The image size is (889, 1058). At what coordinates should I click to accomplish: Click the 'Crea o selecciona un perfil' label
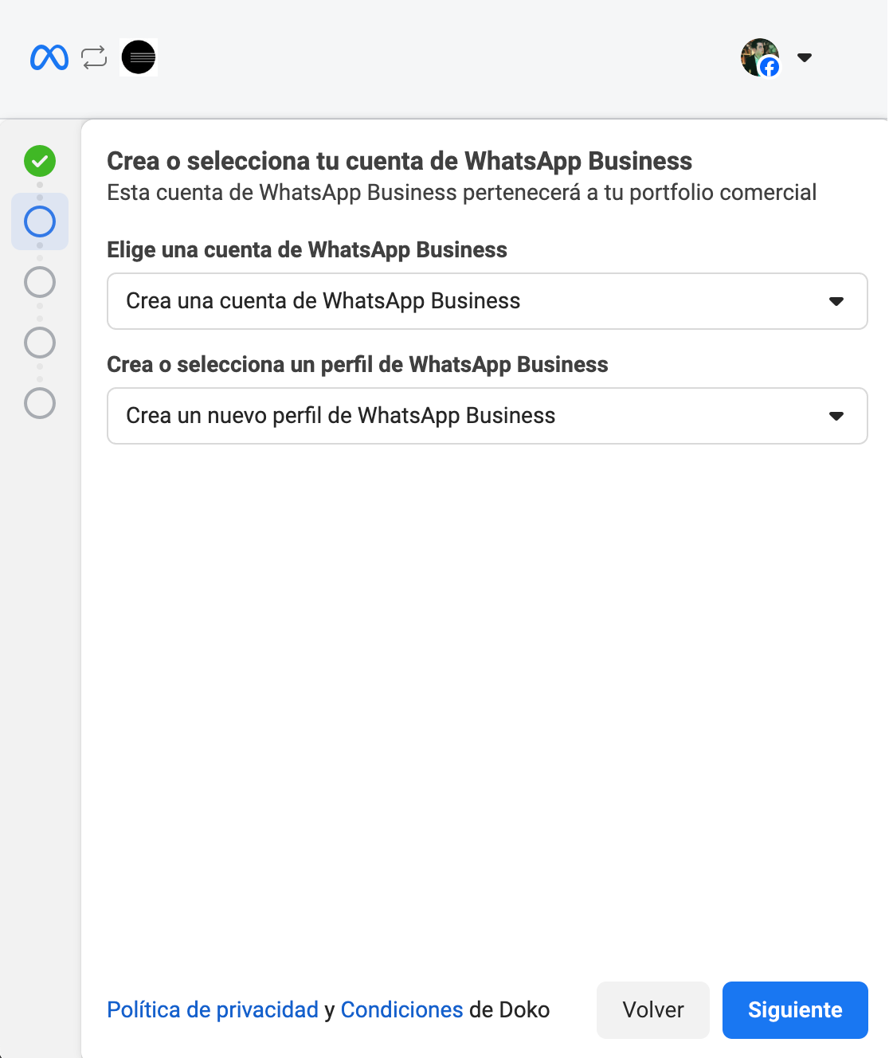pyautogui.click(x=358, y=365)
